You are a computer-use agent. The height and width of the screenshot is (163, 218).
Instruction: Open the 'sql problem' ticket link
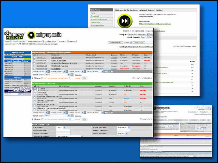[57, 58]
